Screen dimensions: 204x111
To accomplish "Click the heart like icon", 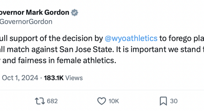I will 102,101.
